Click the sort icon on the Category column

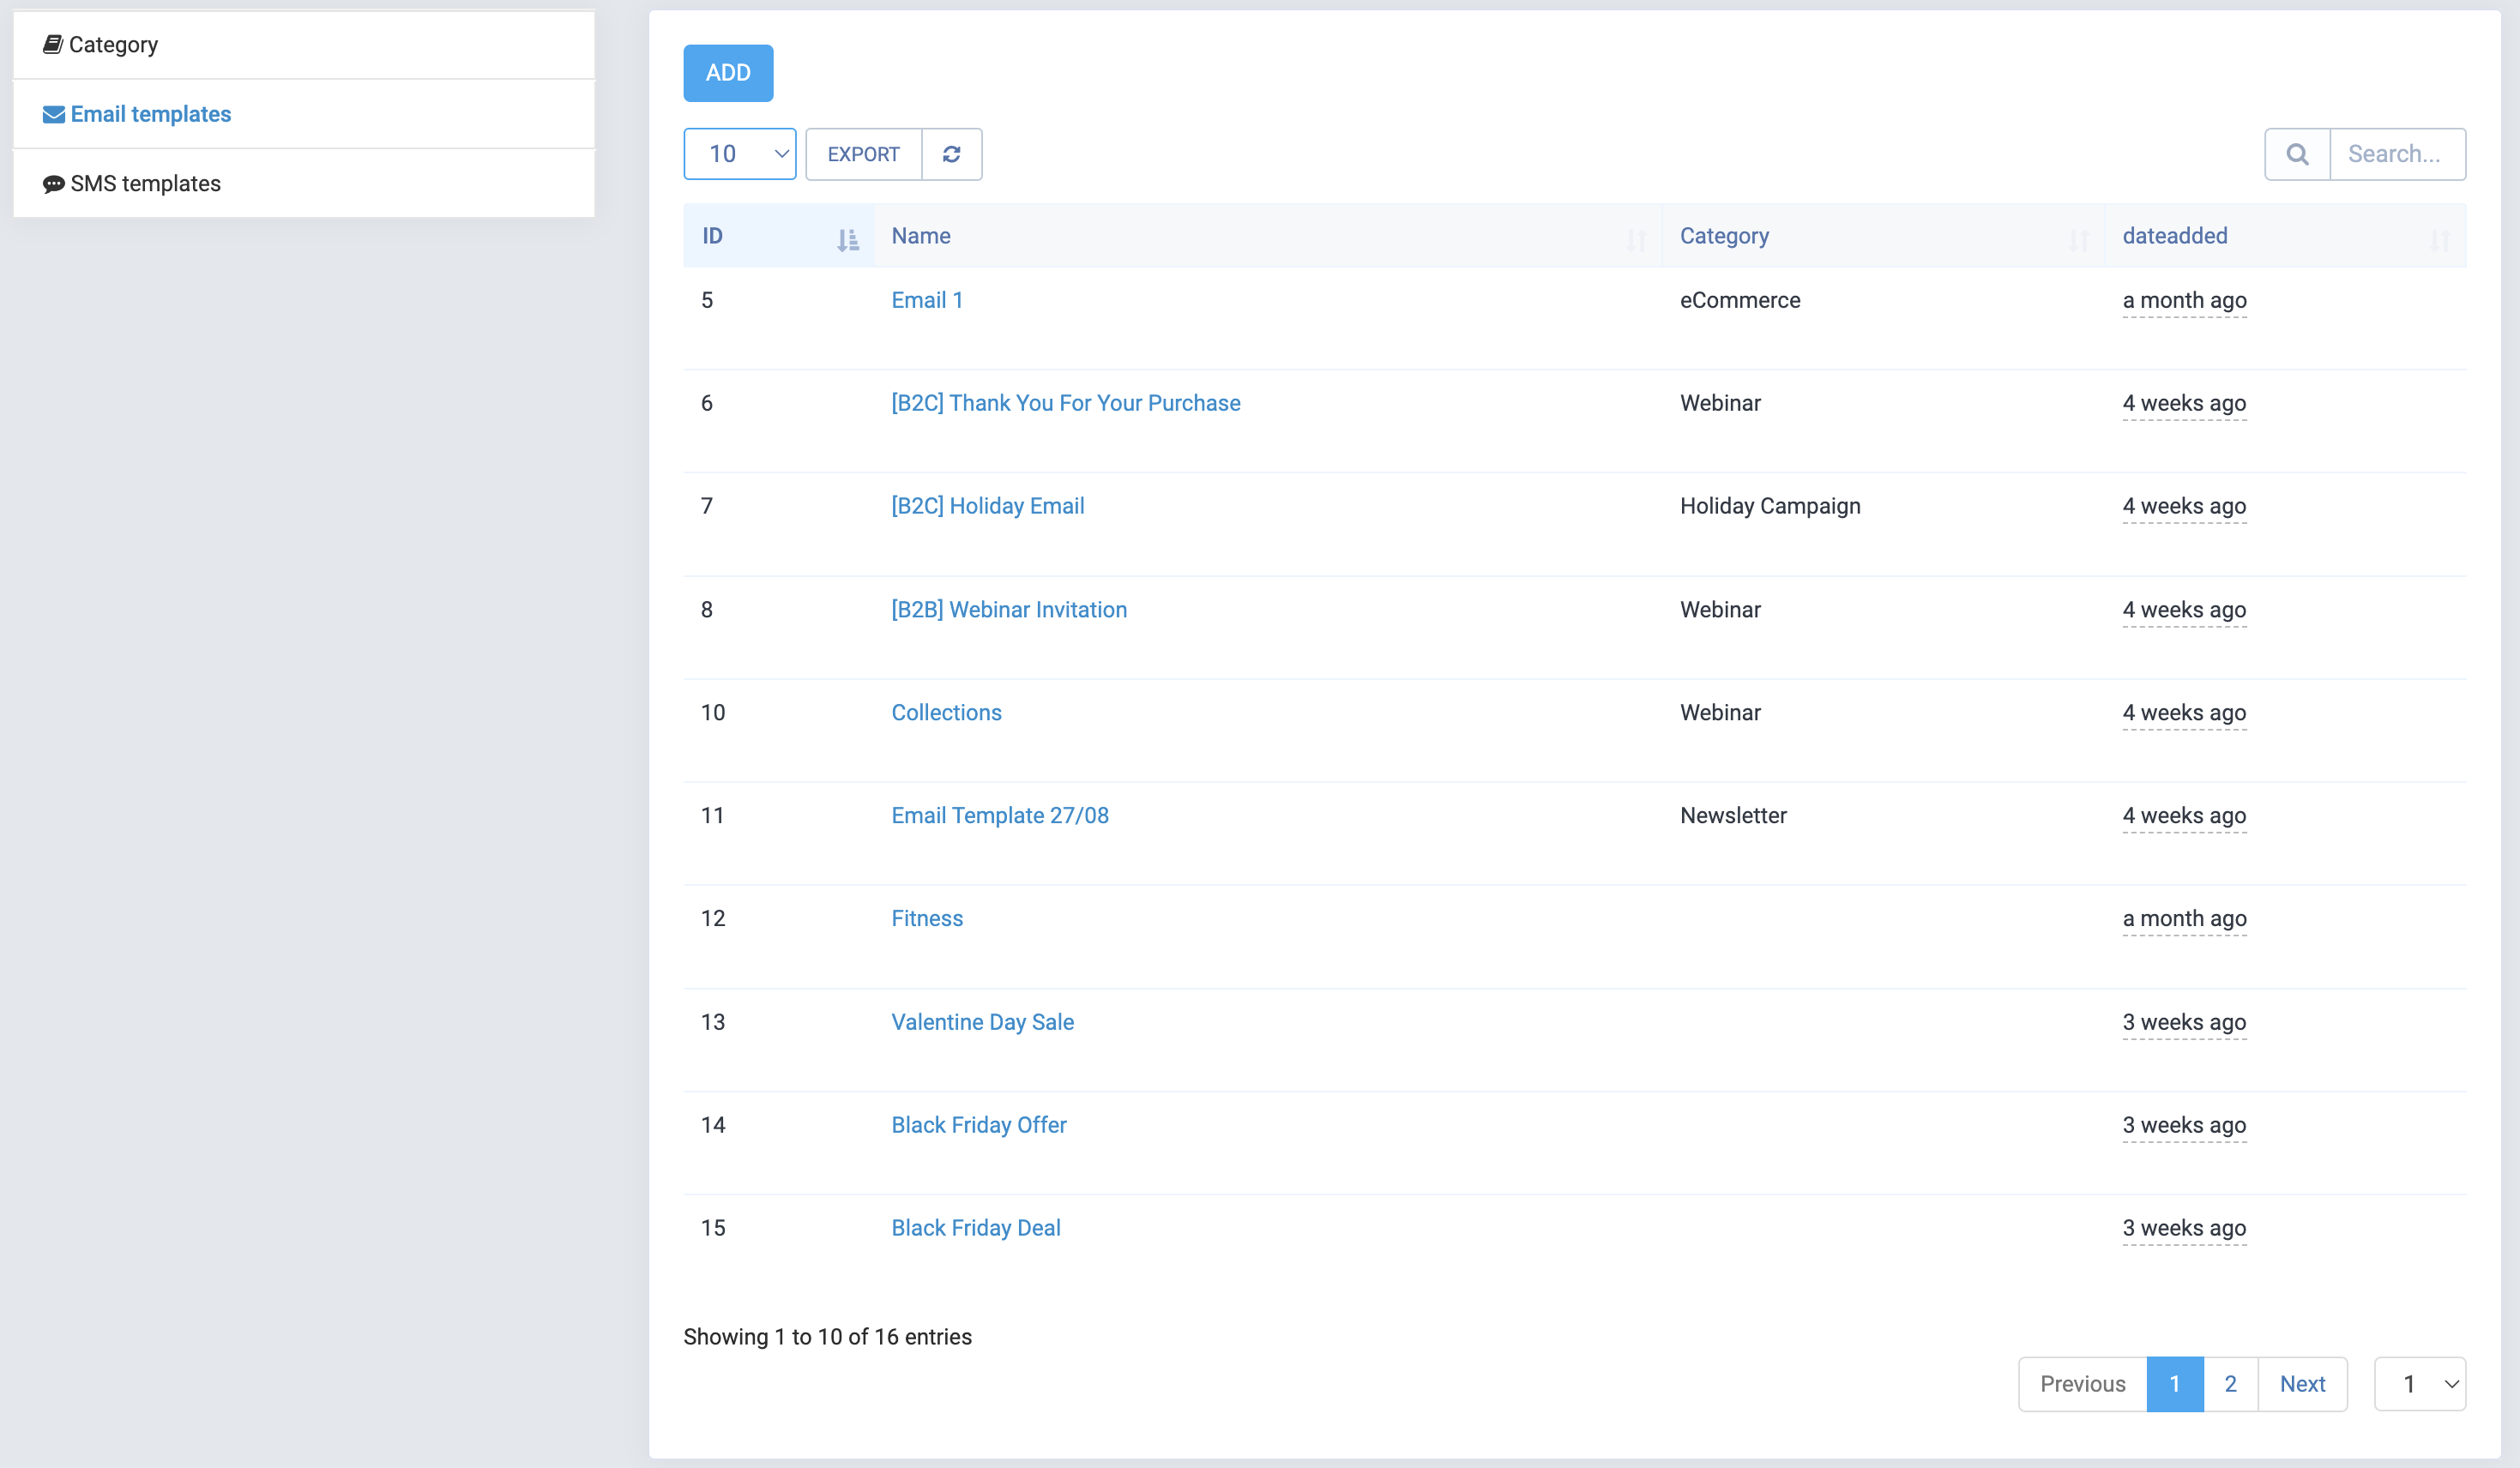point(2080,240)
